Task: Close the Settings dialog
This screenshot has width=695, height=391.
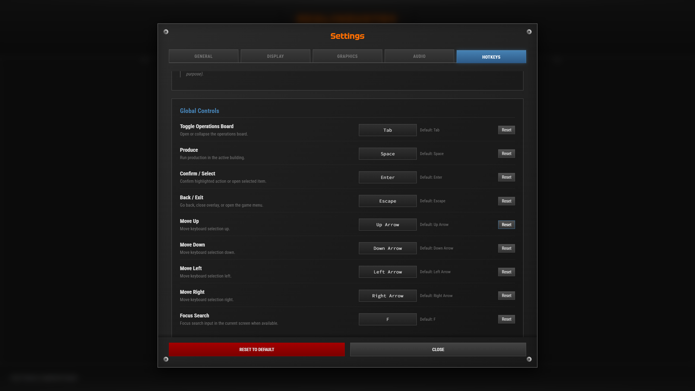Action: 438,349
